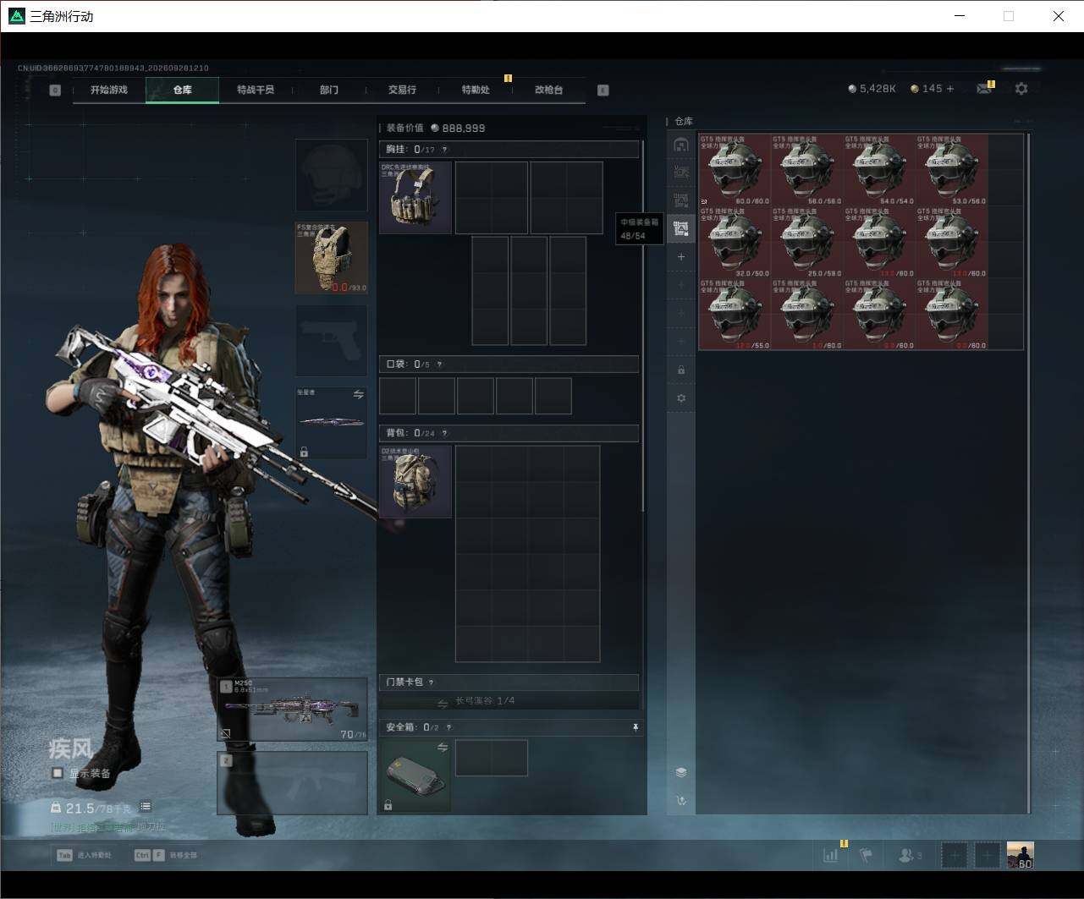Click the help icon next to 胸挂
Screen dimensions: 1084x899
coord(445,150)
